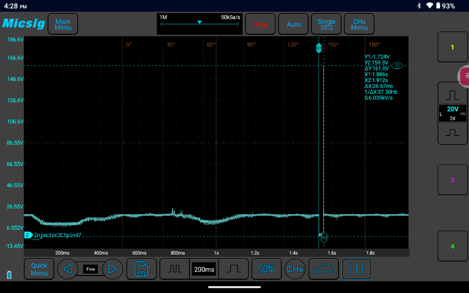Image resolution: width=469 pixels, height=293 pixels.
Task: Decrease timebase with the multi-pulse icon
Action: click(174, 269)
